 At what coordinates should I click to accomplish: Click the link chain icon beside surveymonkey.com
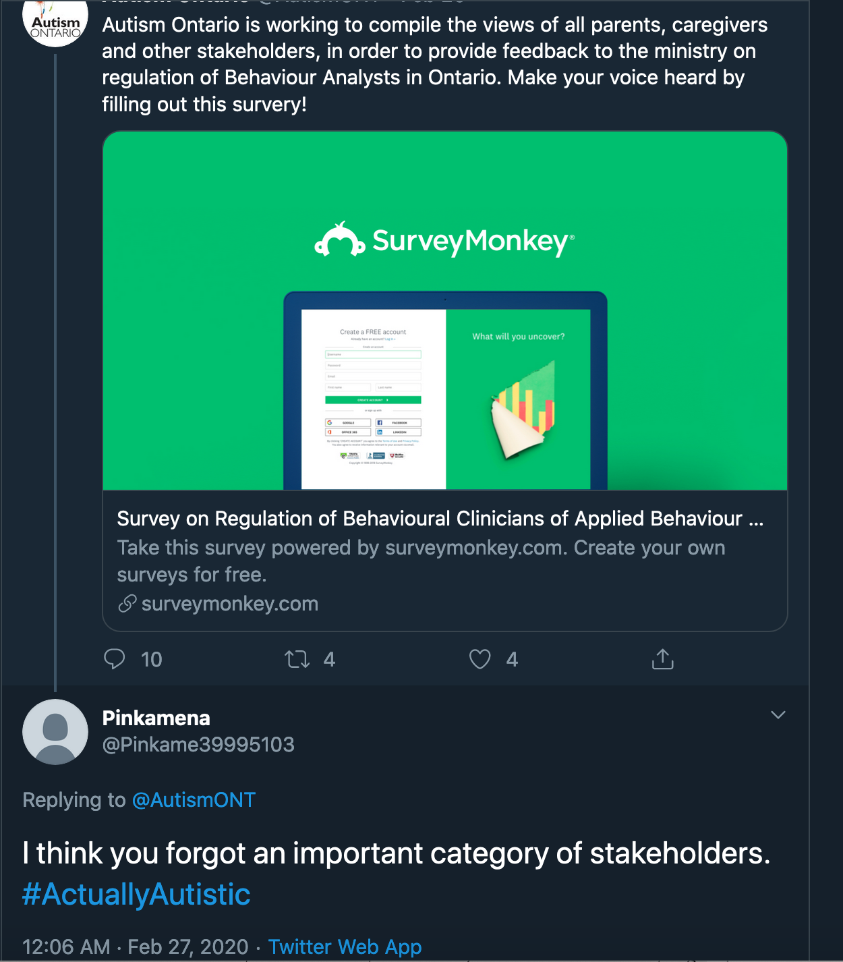(126, 604)
